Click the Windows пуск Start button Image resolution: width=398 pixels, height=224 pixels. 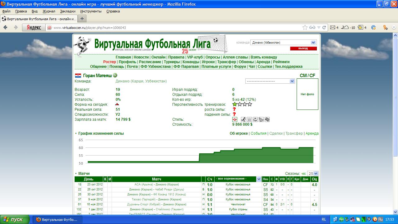[x=15, y=219]
